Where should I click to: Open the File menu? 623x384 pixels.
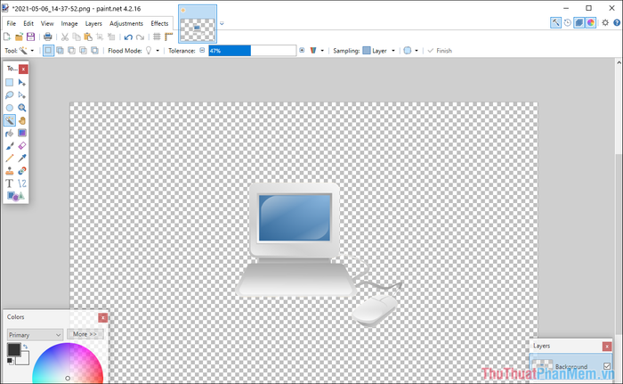(11, 23)
